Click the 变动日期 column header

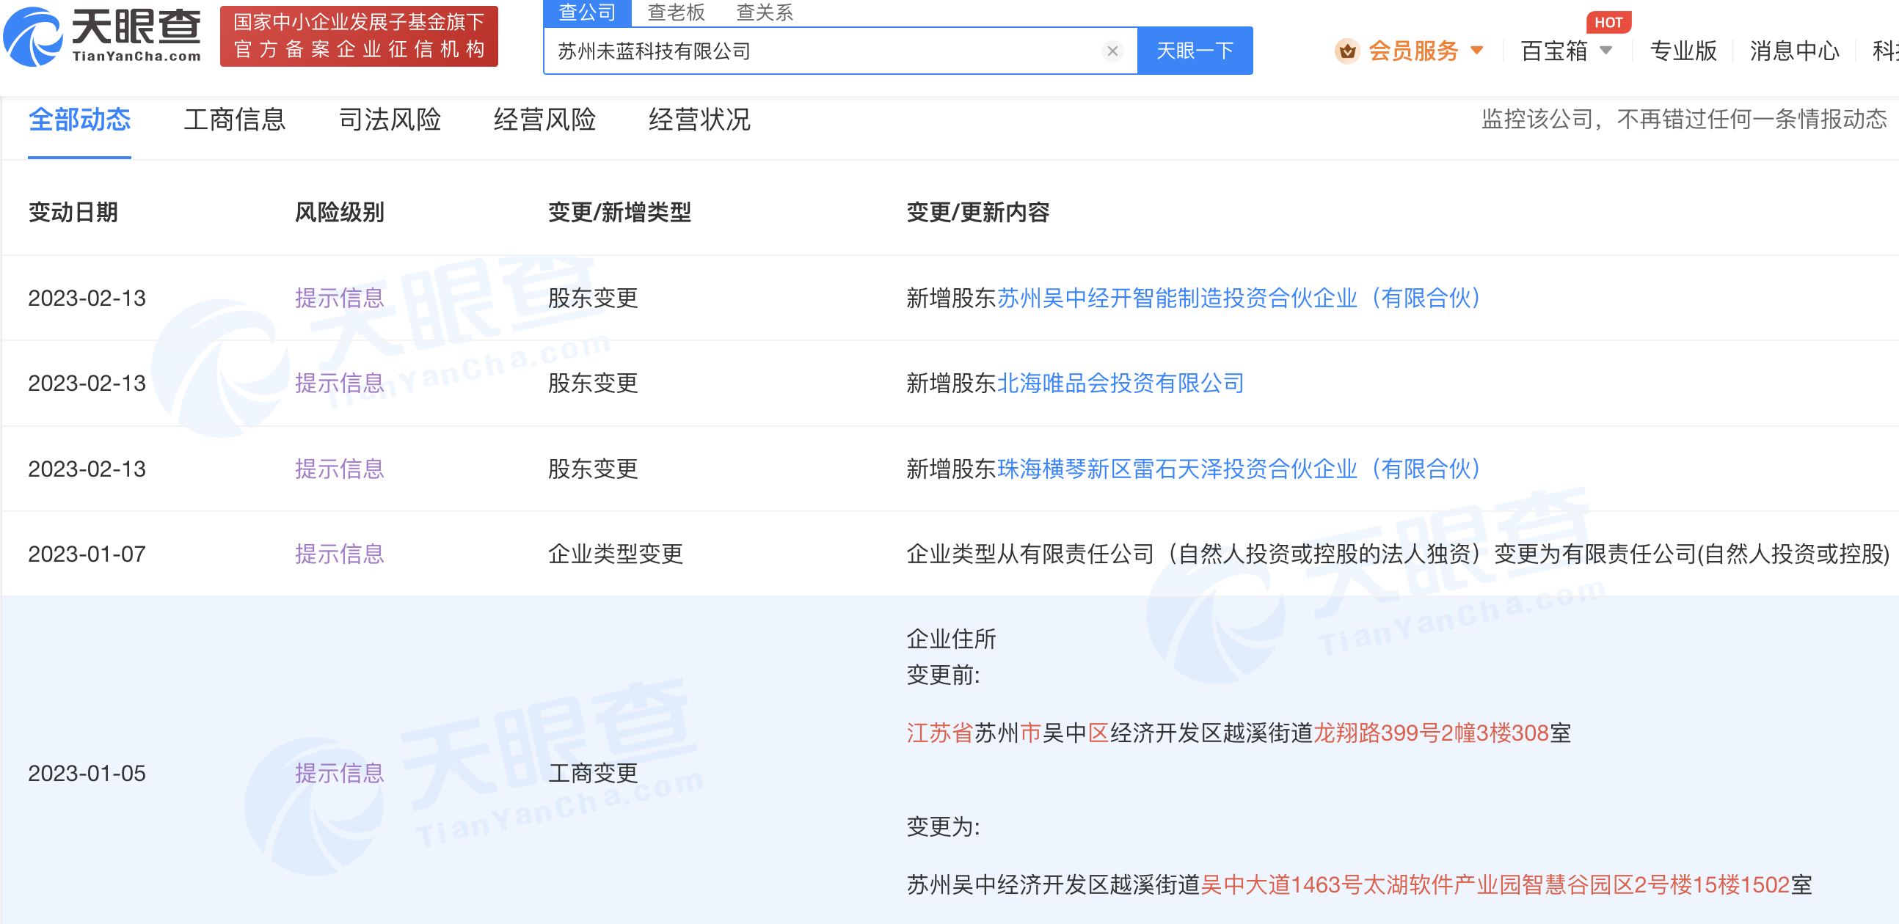click(73, 212)
